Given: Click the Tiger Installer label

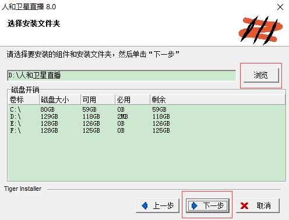Looking at the screenshot, I should point(23,189).
